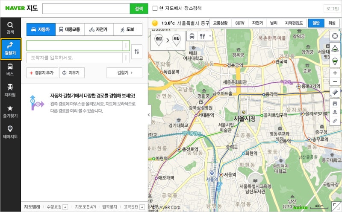
Task: Toggle CCTV layer on map
Action: coord(240,23)
